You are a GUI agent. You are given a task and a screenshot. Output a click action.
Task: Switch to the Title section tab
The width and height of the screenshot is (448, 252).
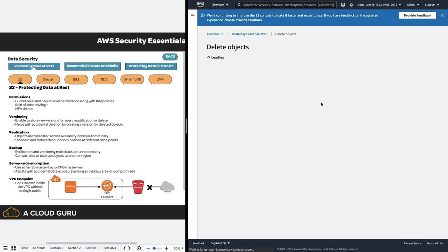25,248
